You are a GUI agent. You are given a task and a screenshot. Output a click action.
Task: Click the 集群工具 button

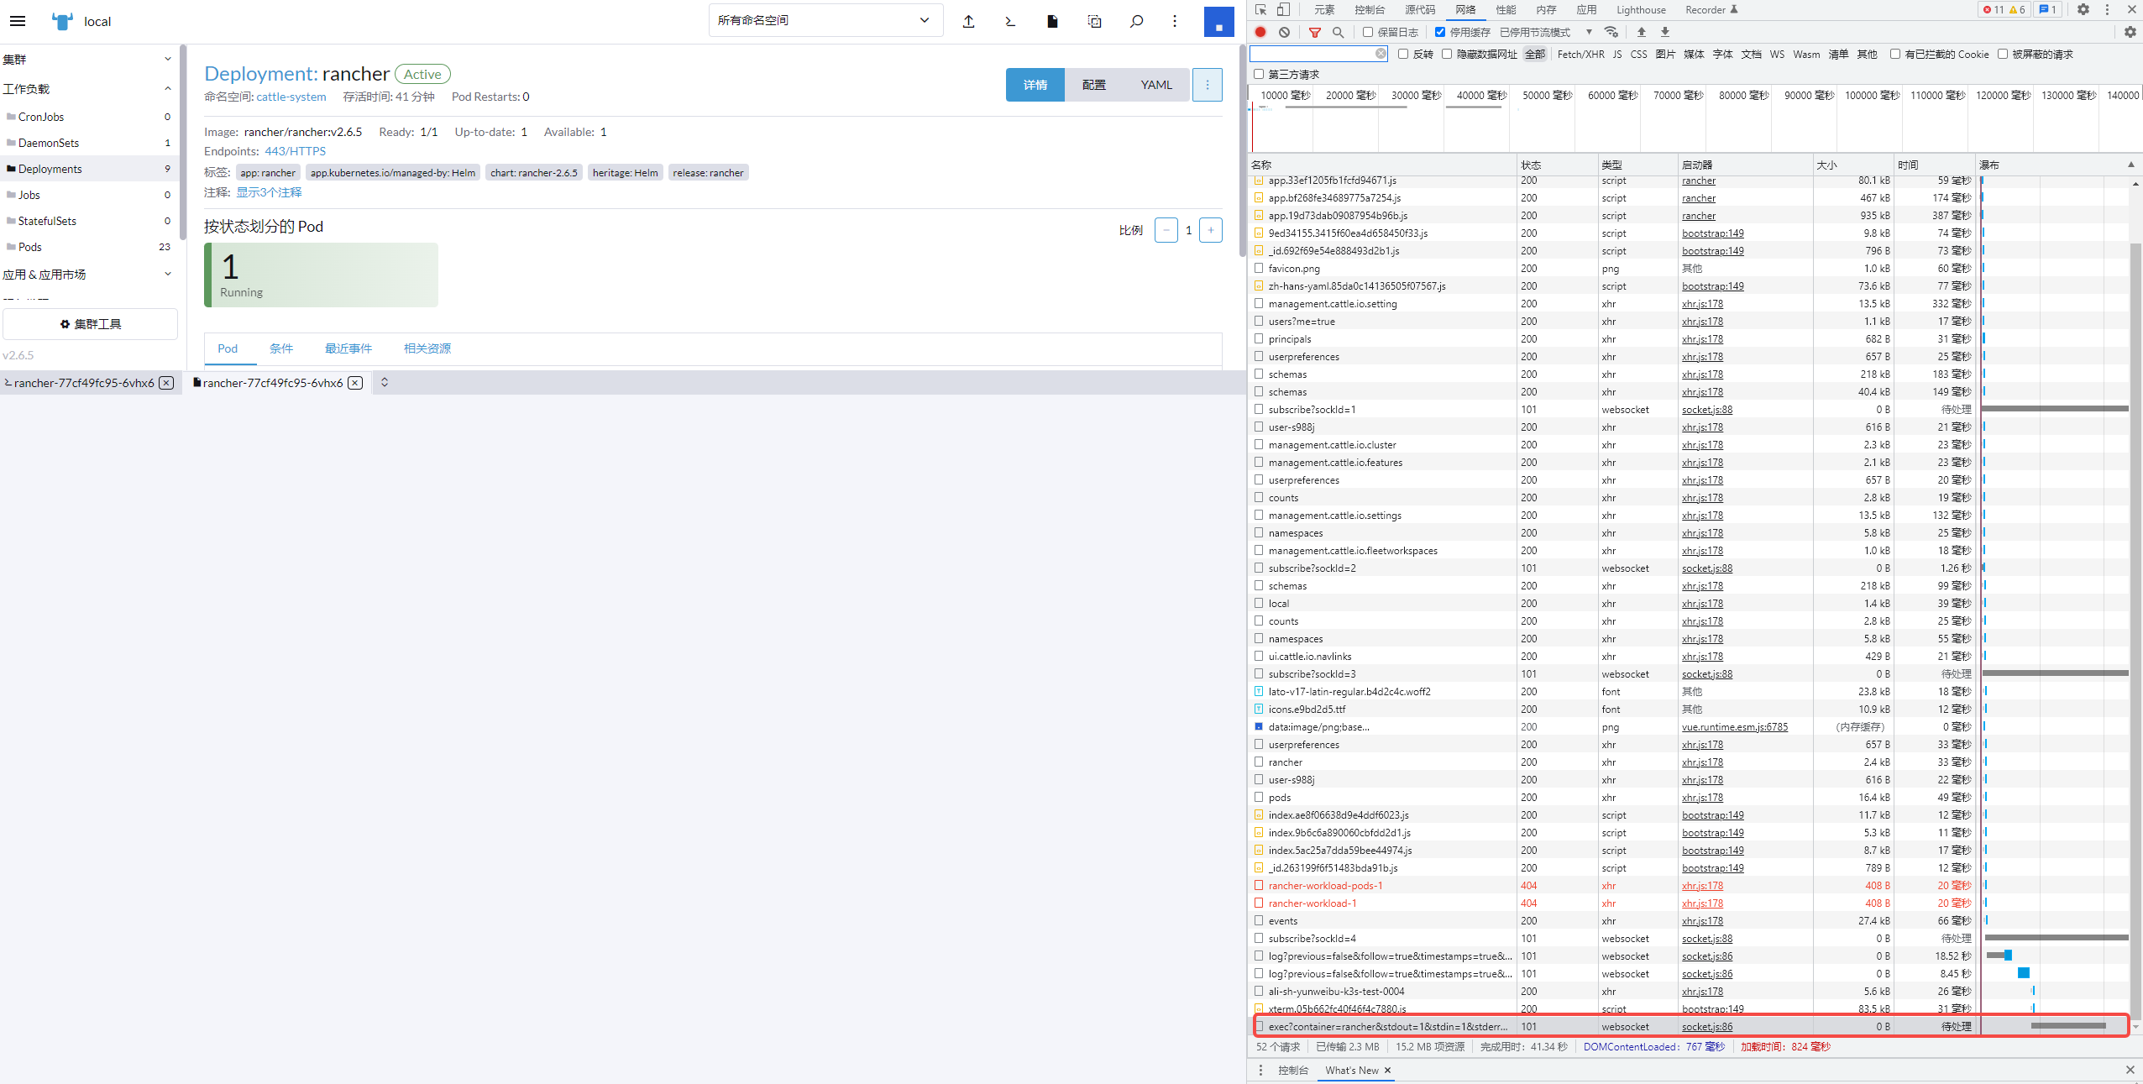point(91,324)
